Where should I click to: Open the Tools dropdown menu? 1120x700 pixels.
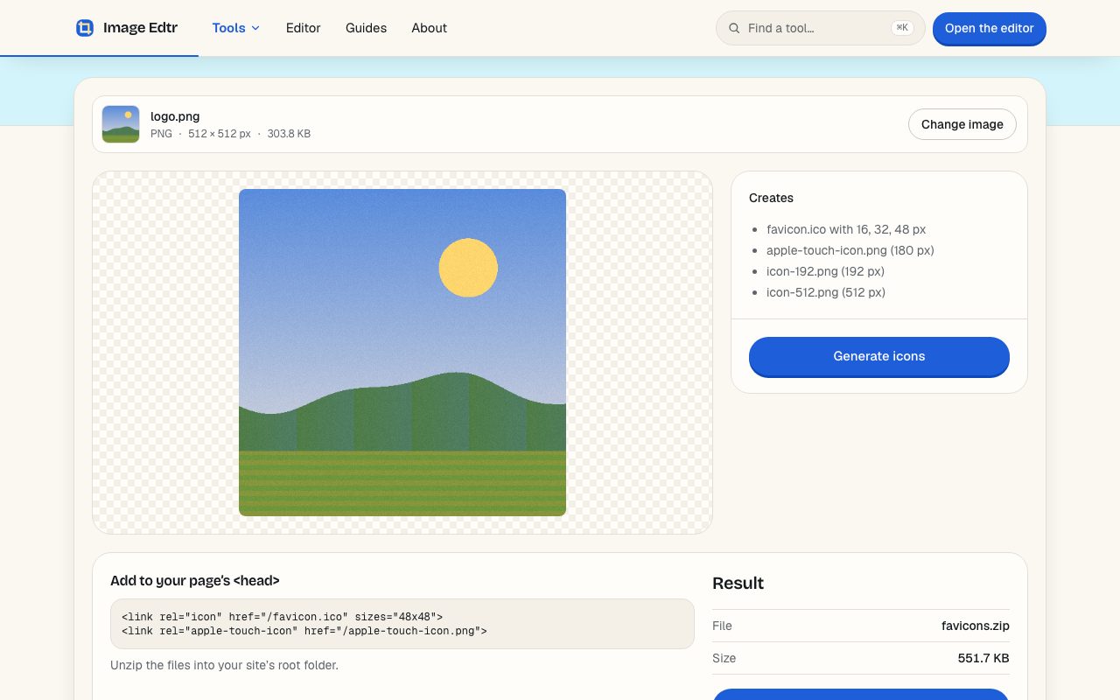236,28
